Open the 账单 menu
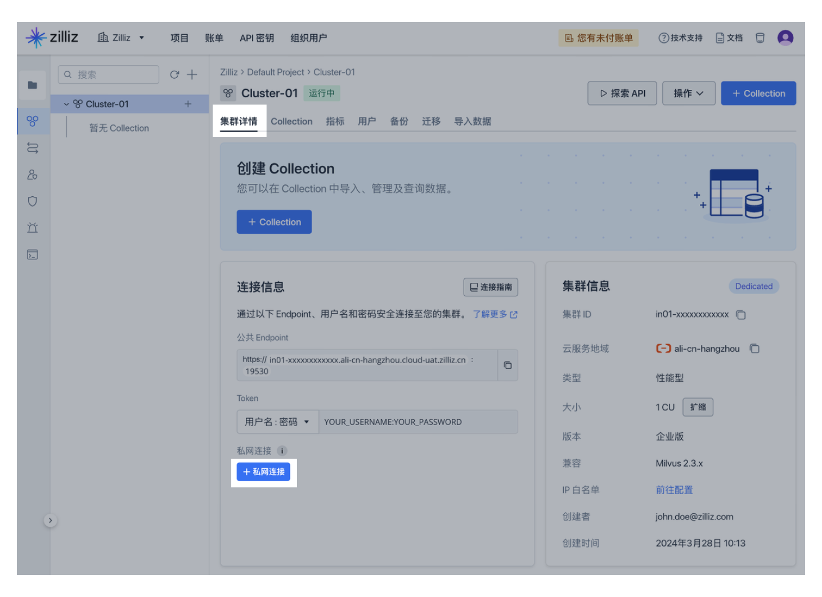822x597 pixels. click(x=214, y=38)
